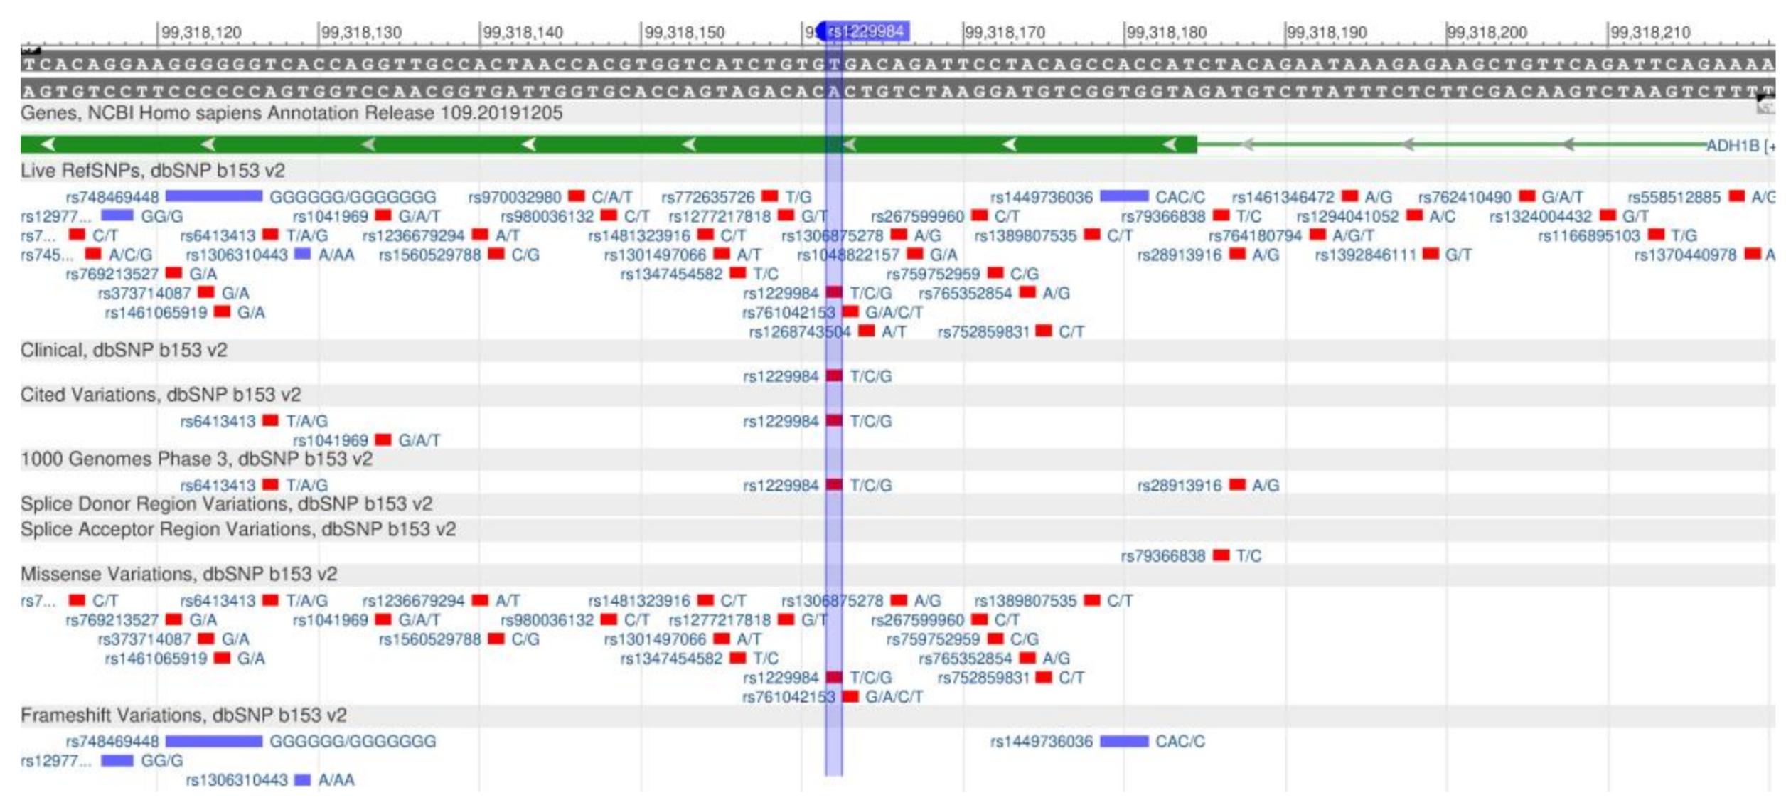Select rs1229984 in the Cited Variations track
Screen dimensions: 1786x810
[x=818, y=422]
